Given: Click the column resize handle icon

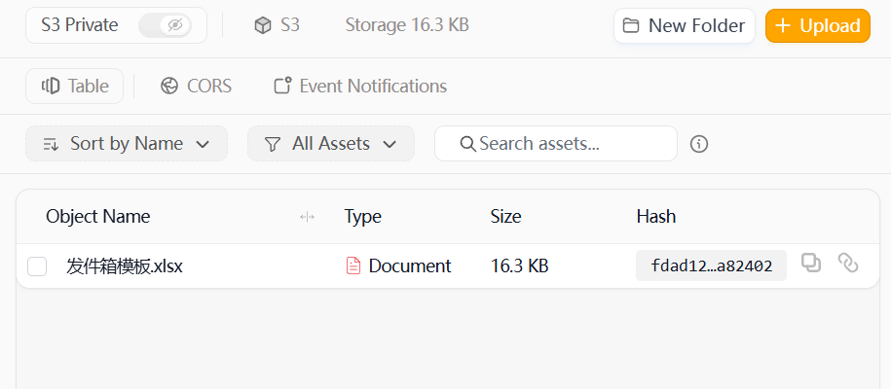Looking at the screenshot, I should 307,216.
